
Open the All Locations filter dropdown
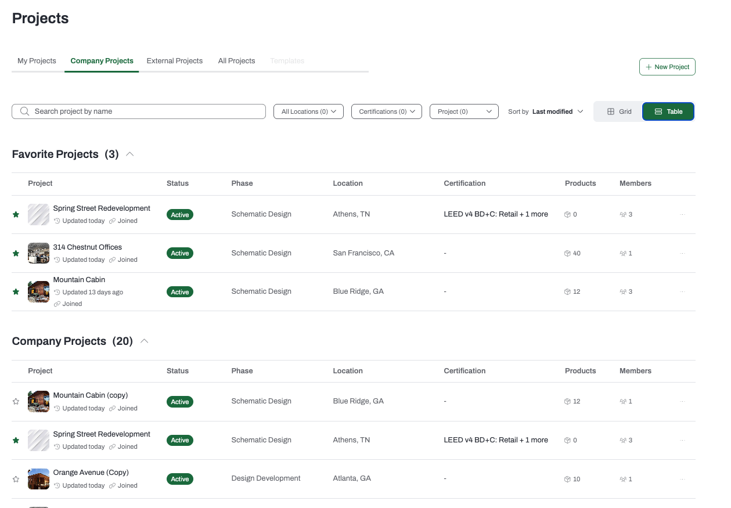click(x=308, y=111)
